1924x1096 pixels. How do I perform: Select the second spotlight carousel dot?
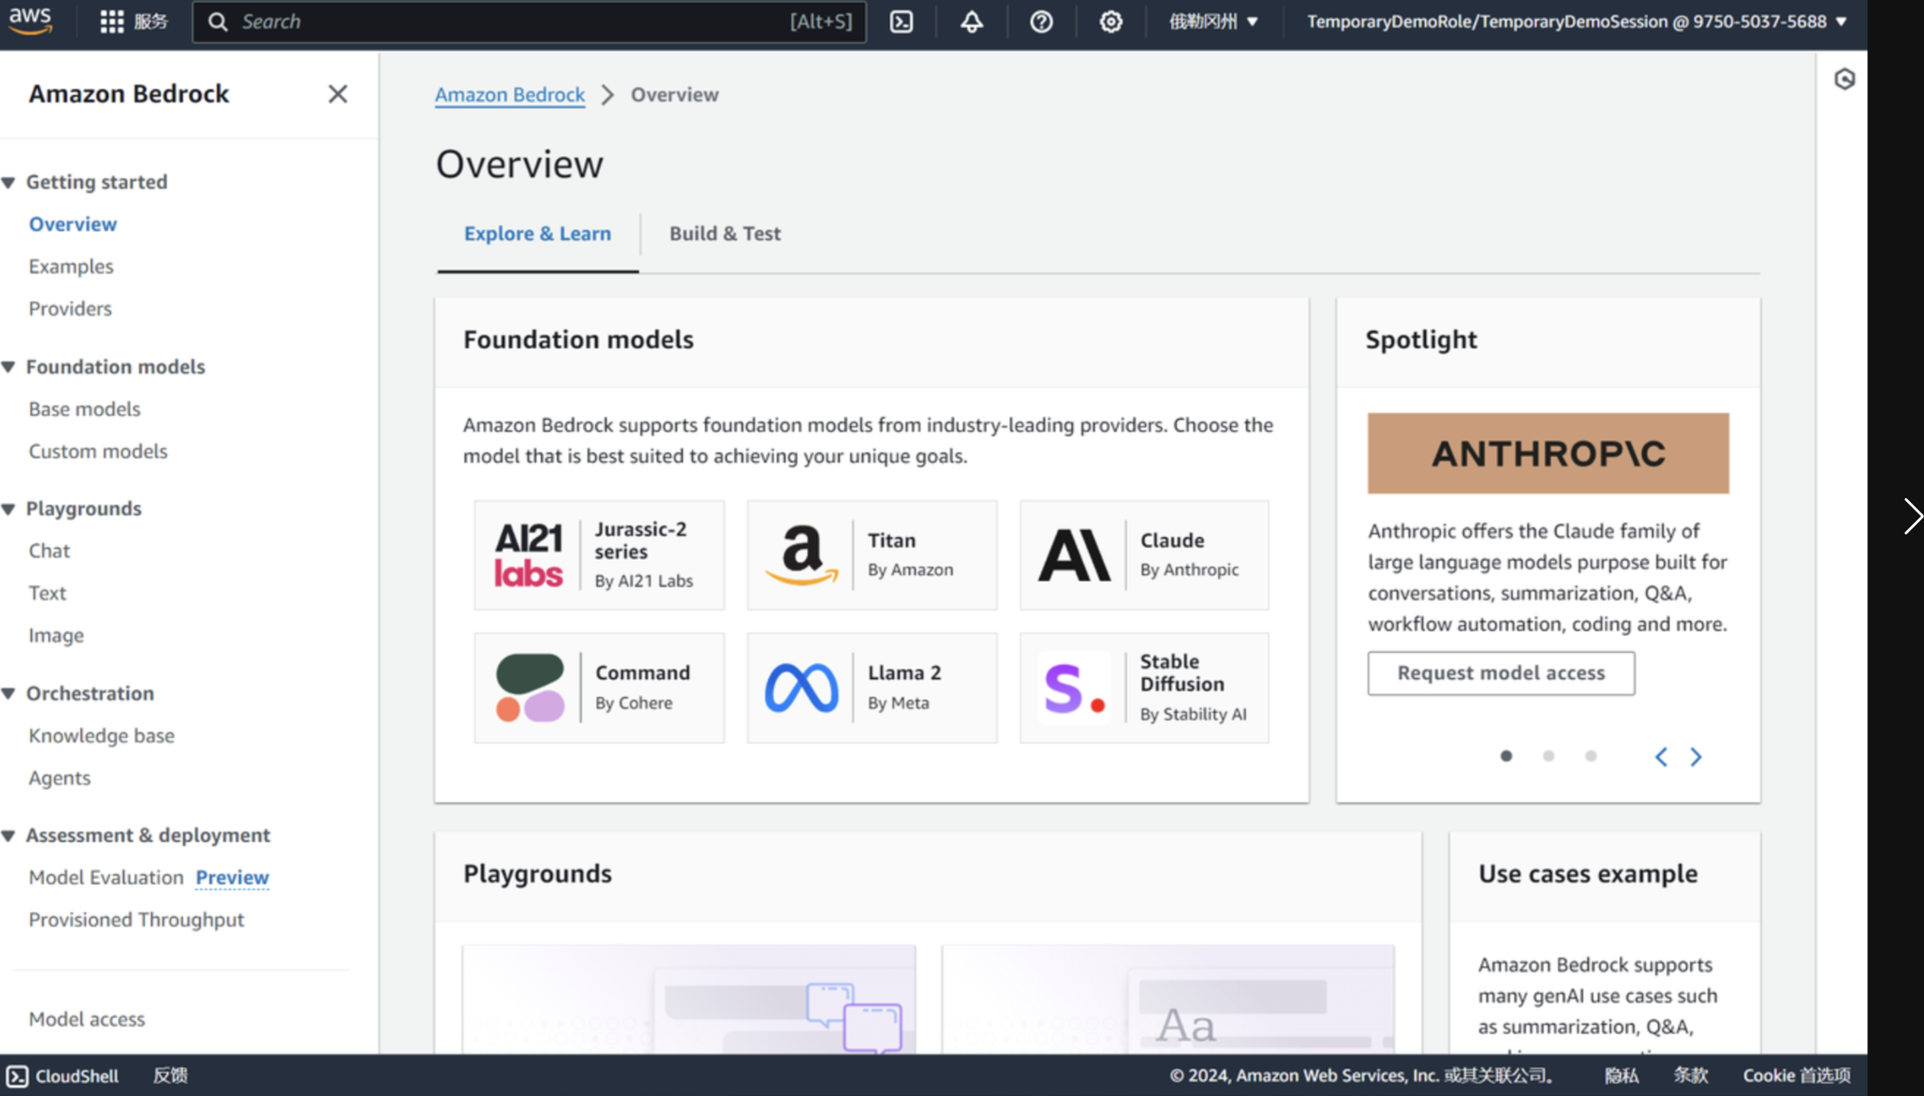[x=1548, y=756]
